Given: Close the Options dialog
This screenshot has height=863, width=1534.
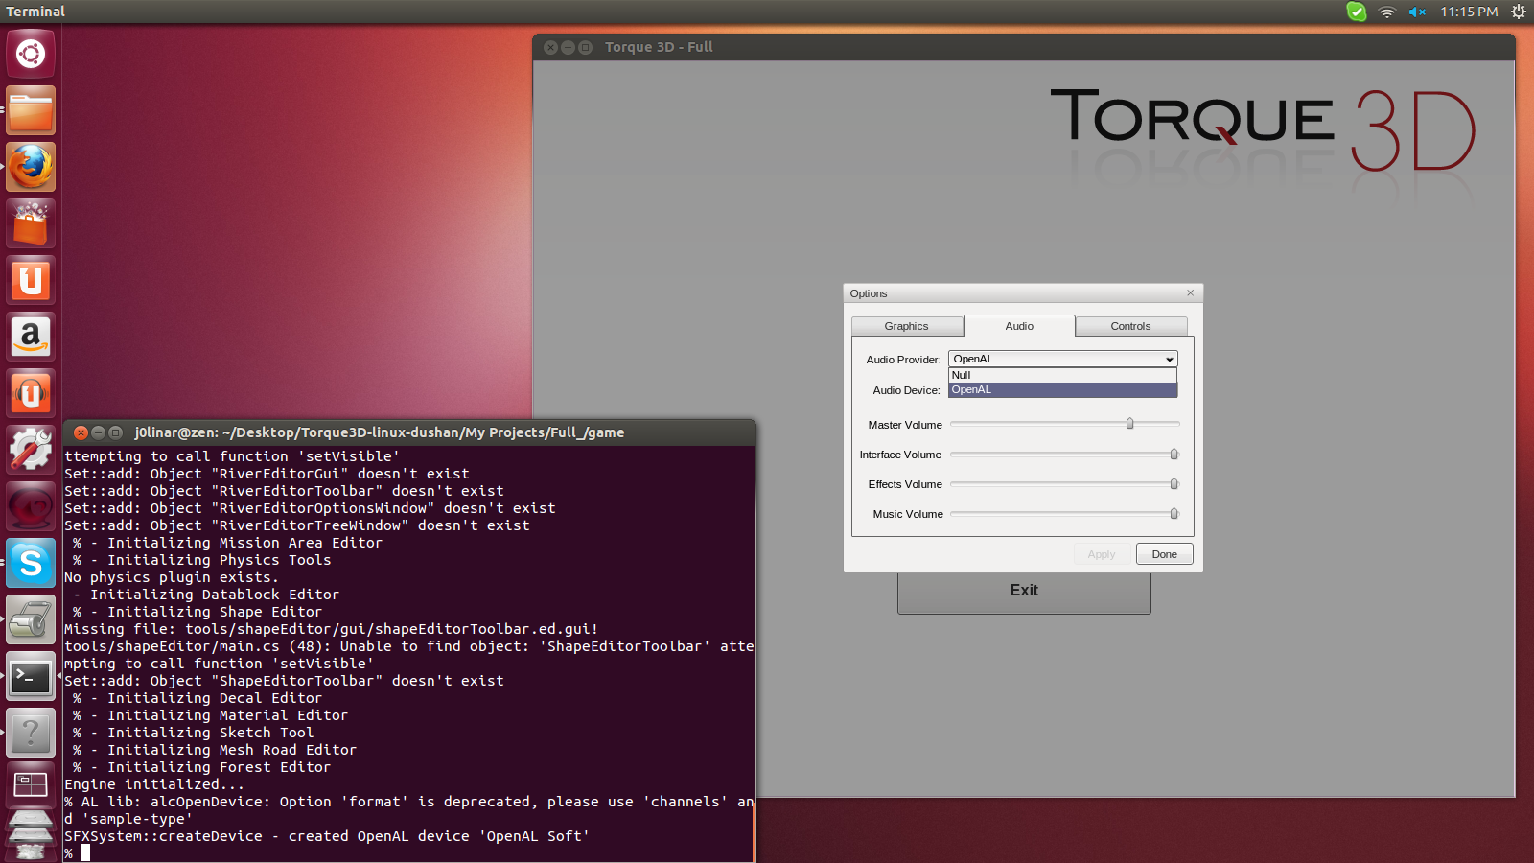Looking at the screenshot, I should click(1190, 293).
